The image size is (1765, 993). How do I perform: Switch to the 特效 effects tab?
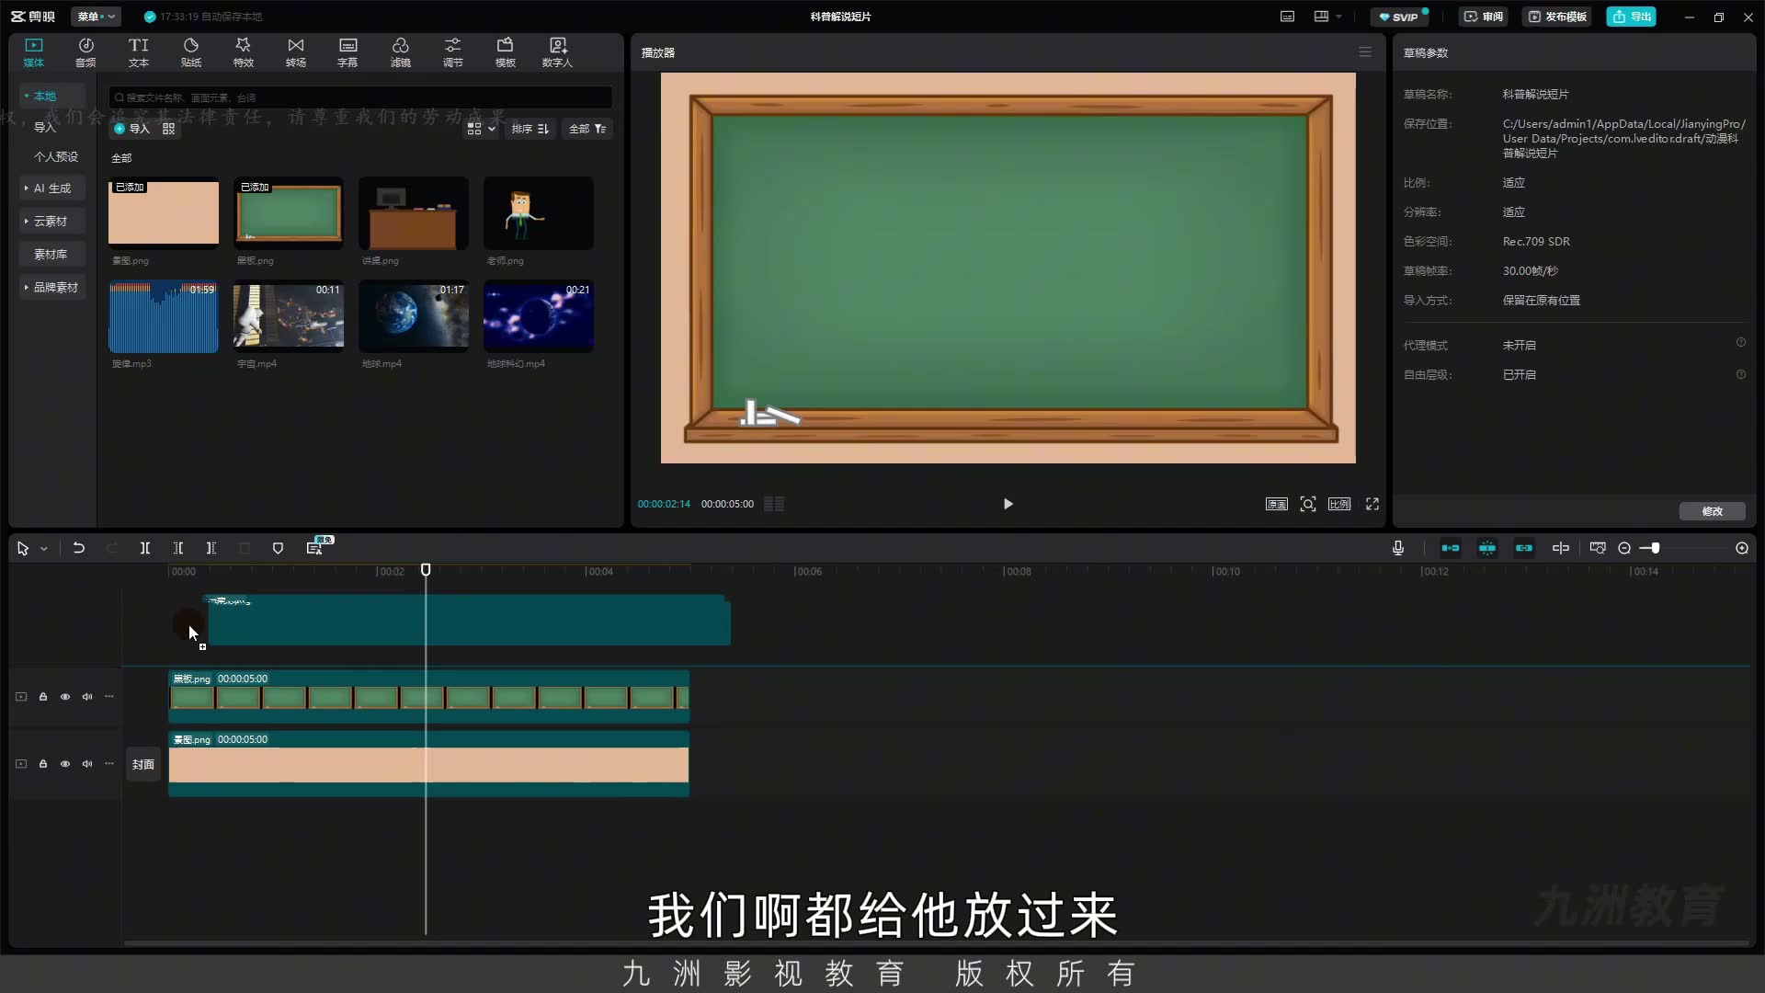point(243,52)
